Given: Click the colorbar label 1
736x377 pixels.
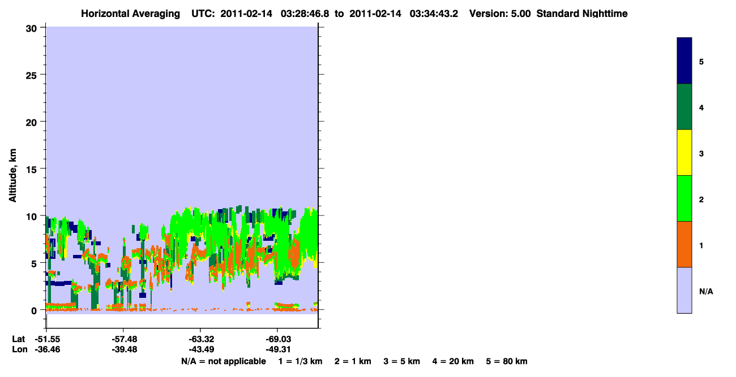Looking at the screenshot, I should point(701,245).
